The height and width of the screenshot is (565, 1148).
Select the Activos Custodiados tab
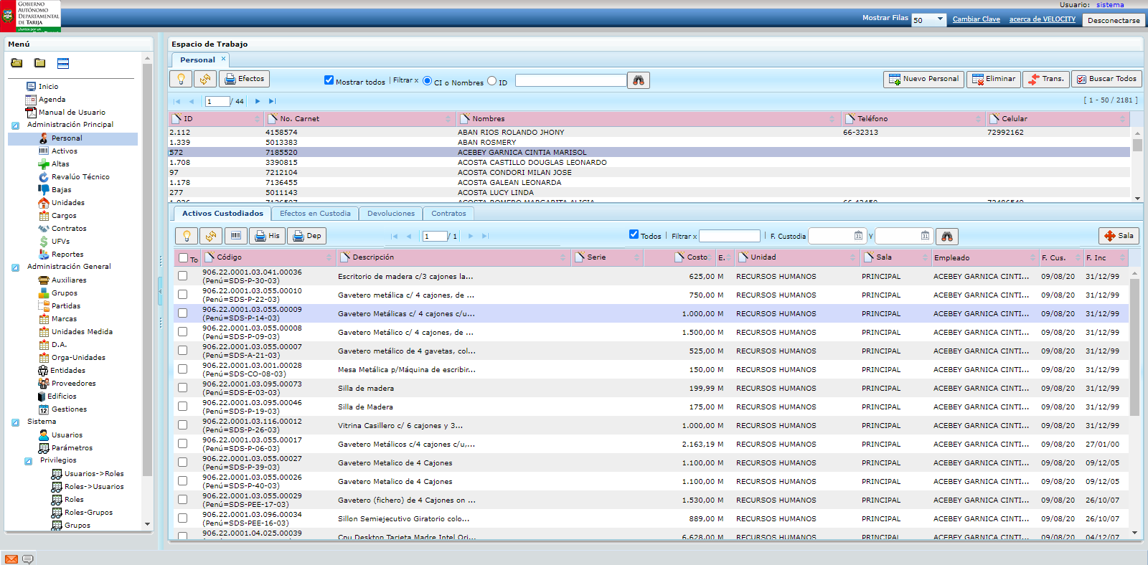pos(222,214)
